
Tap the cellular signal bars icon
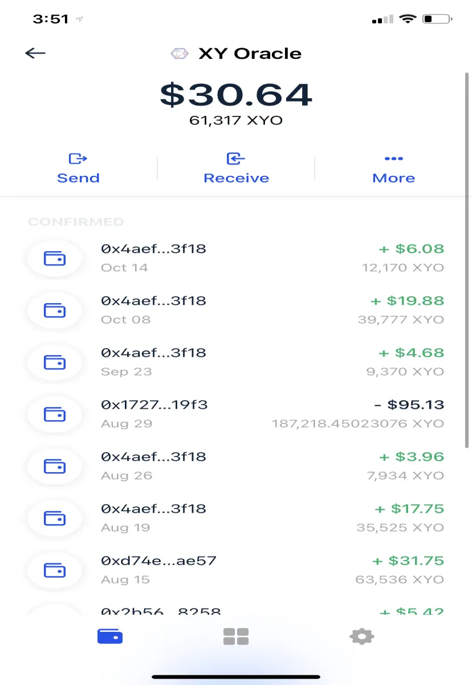tap(383, 19)
